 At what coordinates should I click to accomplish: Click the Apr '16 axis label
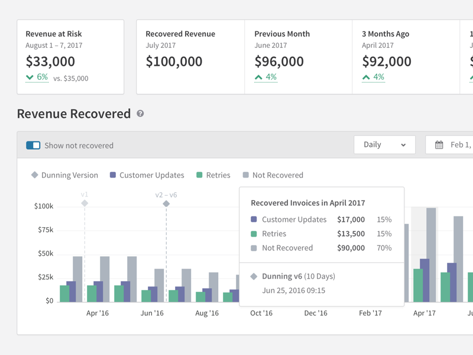click(x=98, y=313)
